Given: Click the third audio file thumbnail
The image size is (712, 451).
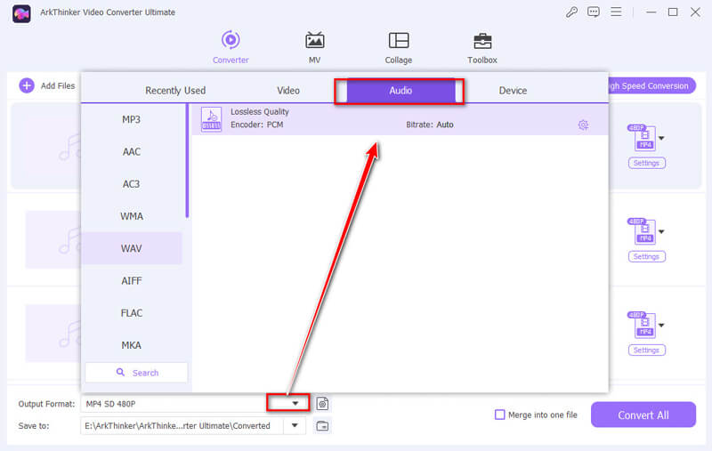Looking at the screenshot, I should [x=53, y=333].
